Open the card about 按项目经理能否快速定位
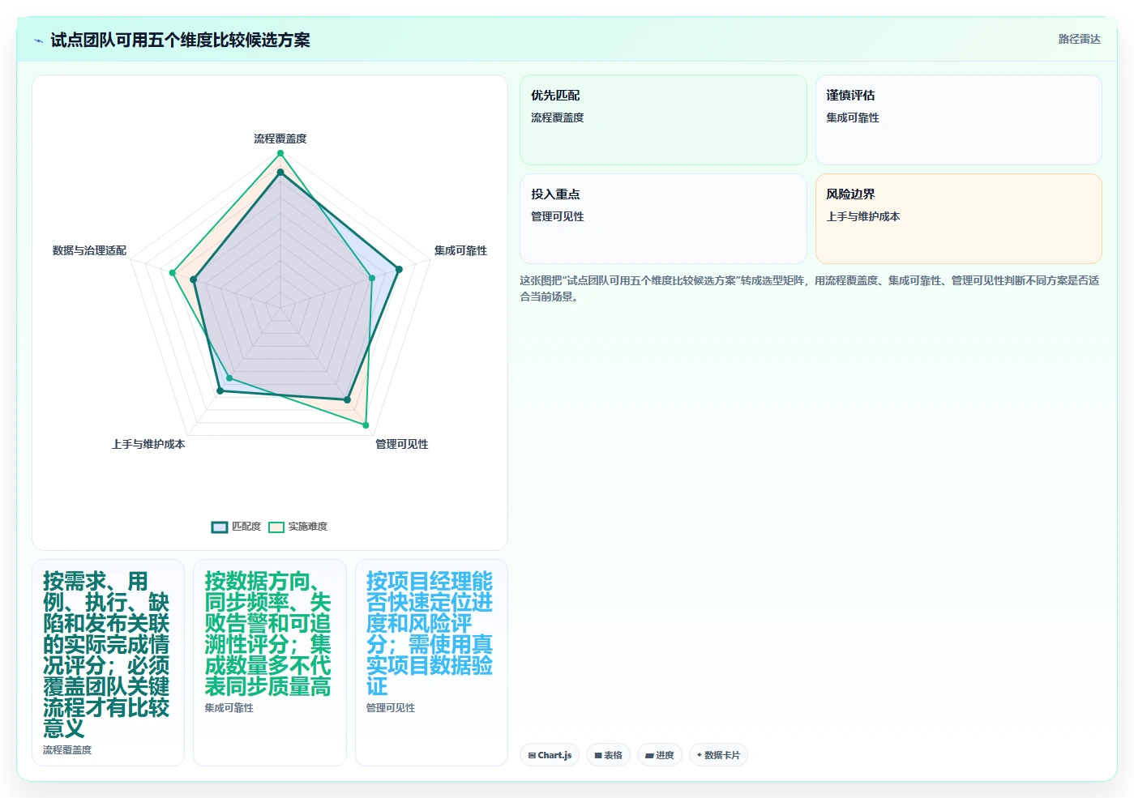 tap(431, 663)
